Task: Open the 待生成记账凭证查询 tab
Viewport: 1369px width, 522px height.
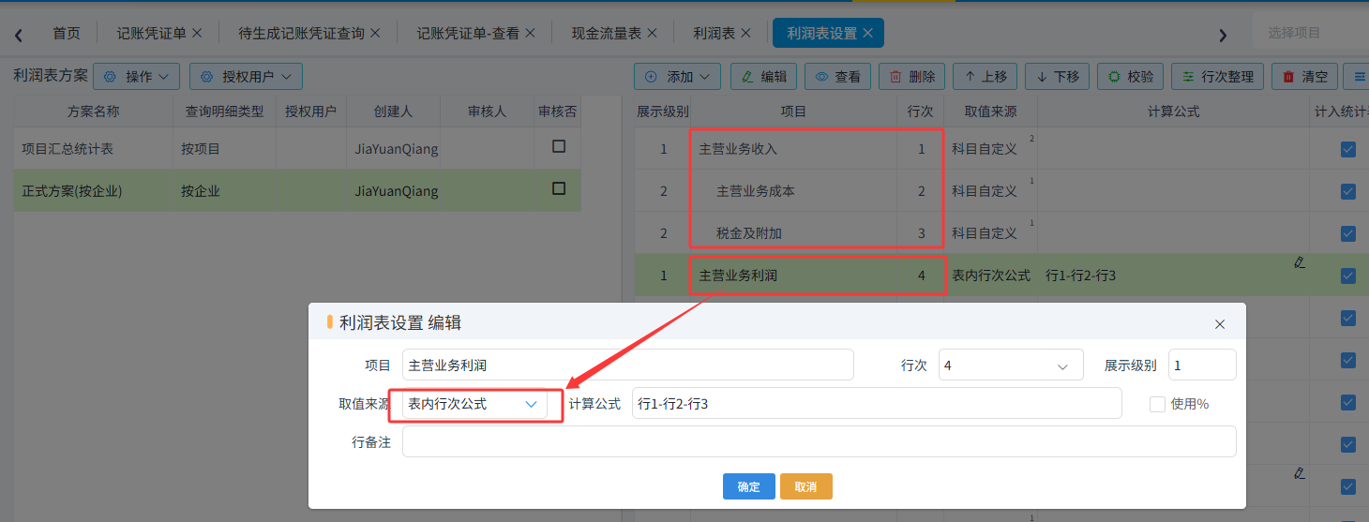Action: tap(301, 33)
